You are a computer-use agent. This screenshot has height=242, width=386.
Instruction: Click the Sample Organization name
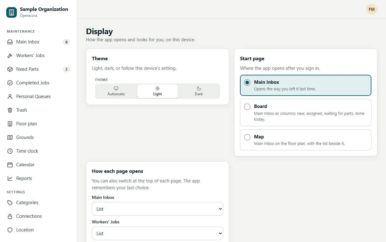(x=44, y=9)
